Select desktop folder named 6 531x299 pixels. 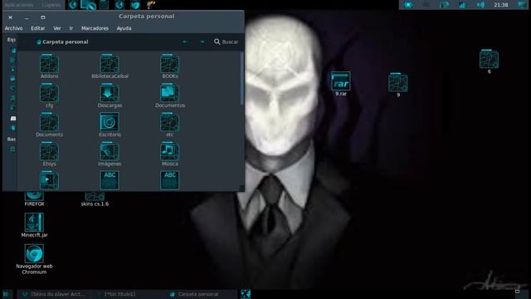click(x=489, y=61)
